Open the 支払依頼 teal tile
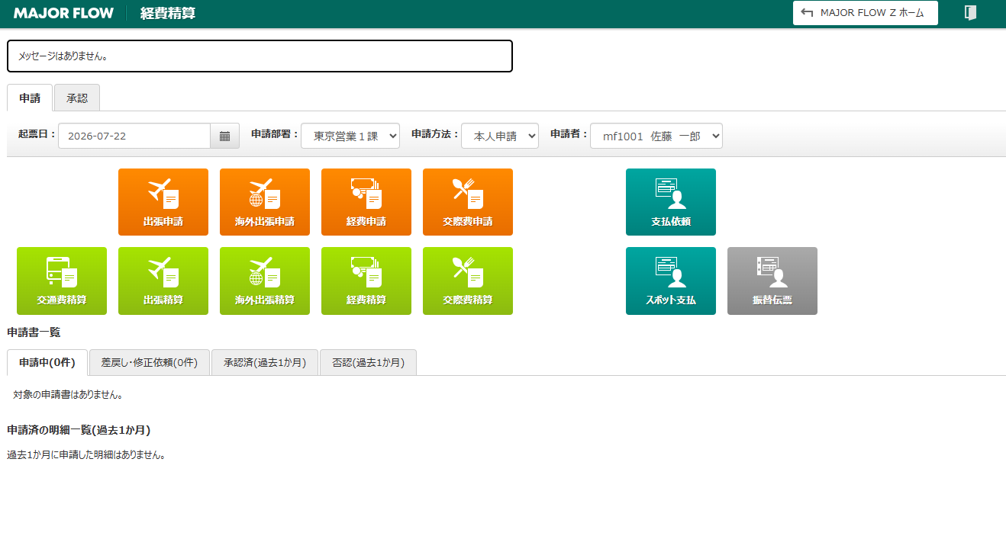The height and width of the screenshot is (536, 1006). (x=671, y=202)
